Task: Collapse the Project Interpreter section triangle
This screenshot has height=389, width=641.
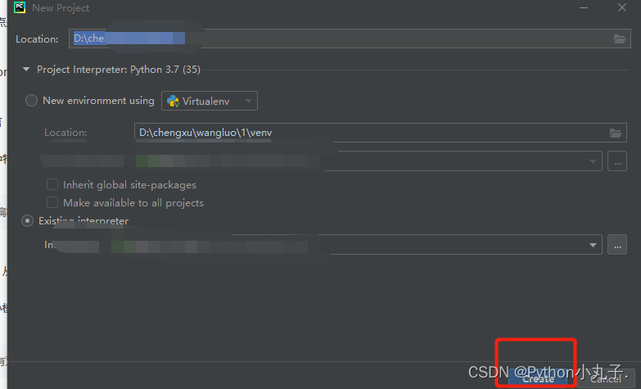Action: [26, 70]
